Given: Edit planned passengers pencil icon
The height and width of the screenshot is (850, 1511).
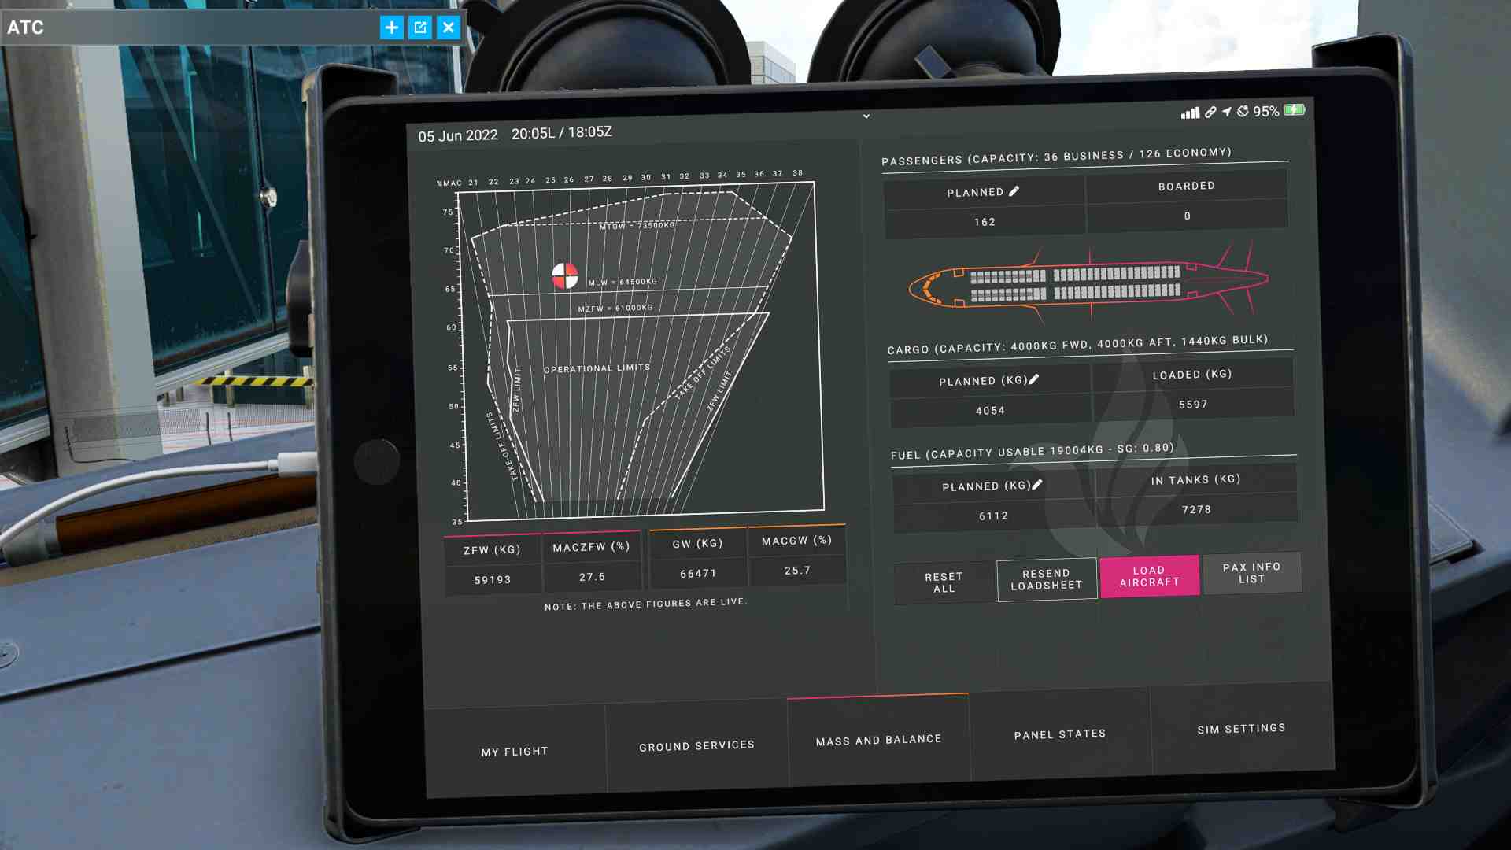Looking at the screenshot, I should tap(1014, 191).
